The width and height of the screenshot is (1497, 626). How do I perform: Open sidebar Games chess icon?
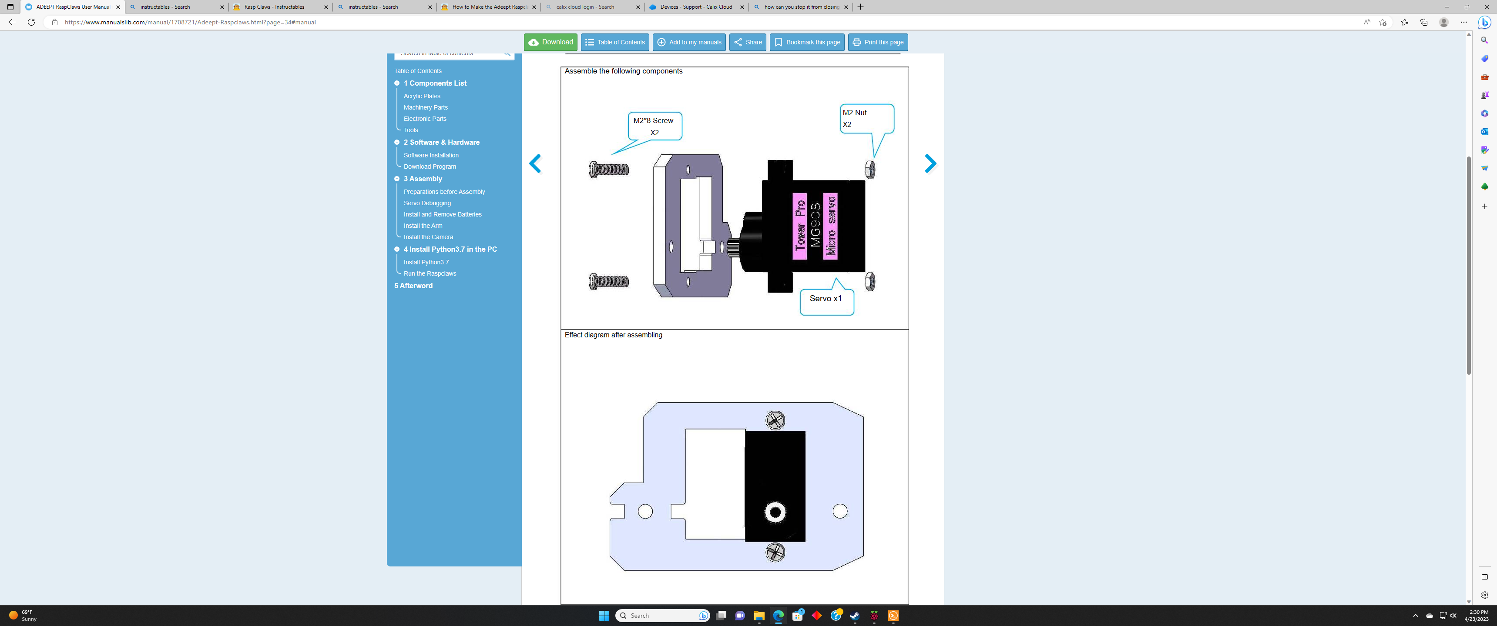point(1484,95)
